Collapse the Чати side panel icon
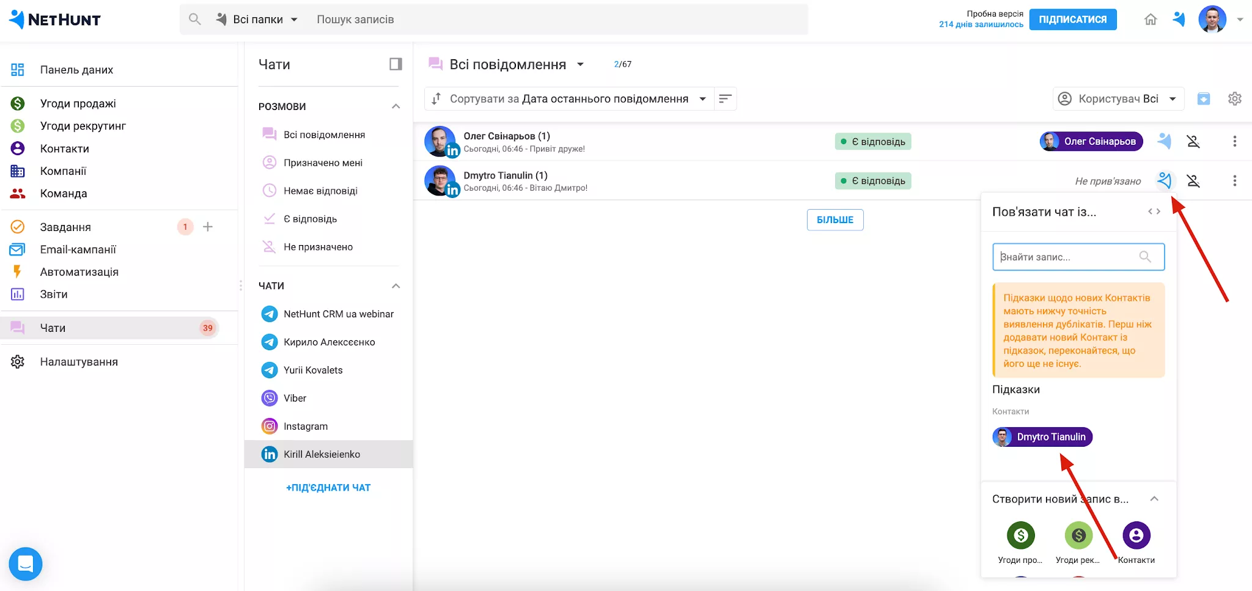 pyautogui.click(x=396, y=64)
